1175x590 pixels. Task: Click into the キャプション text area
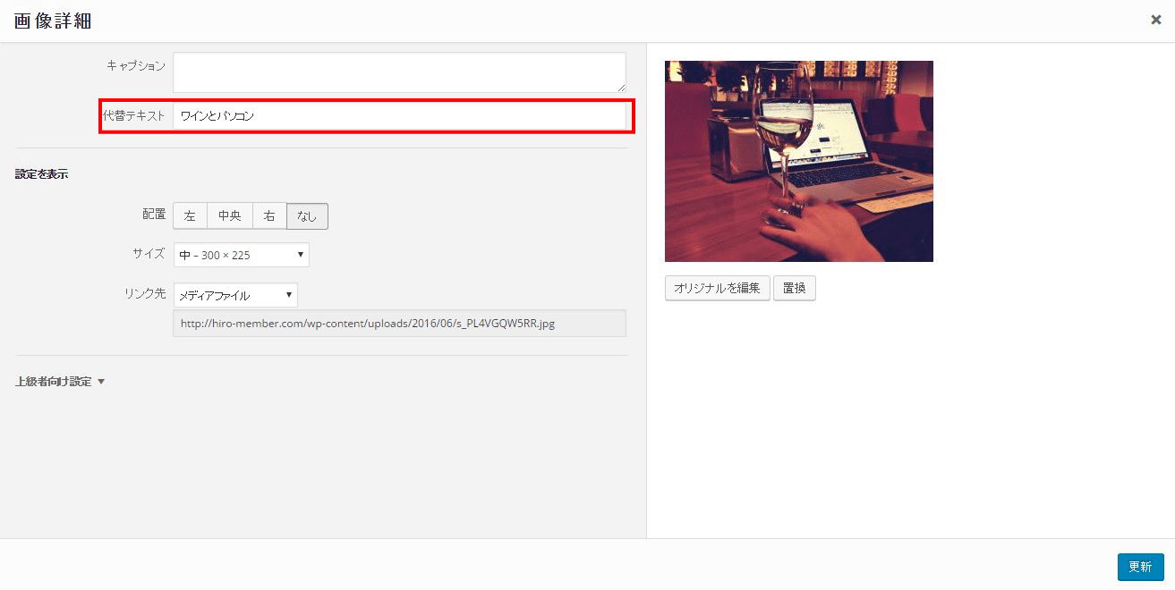coord(399,72)
